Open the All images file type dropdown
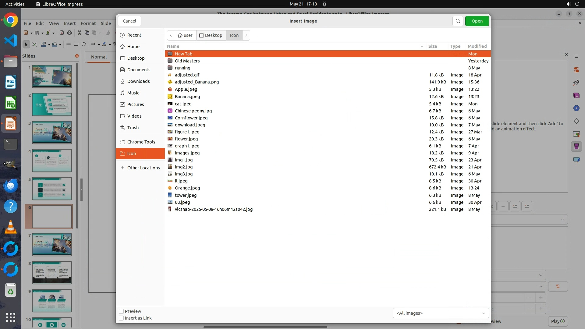585x329 pixels. pyautogui.click(x=441, y=313)
